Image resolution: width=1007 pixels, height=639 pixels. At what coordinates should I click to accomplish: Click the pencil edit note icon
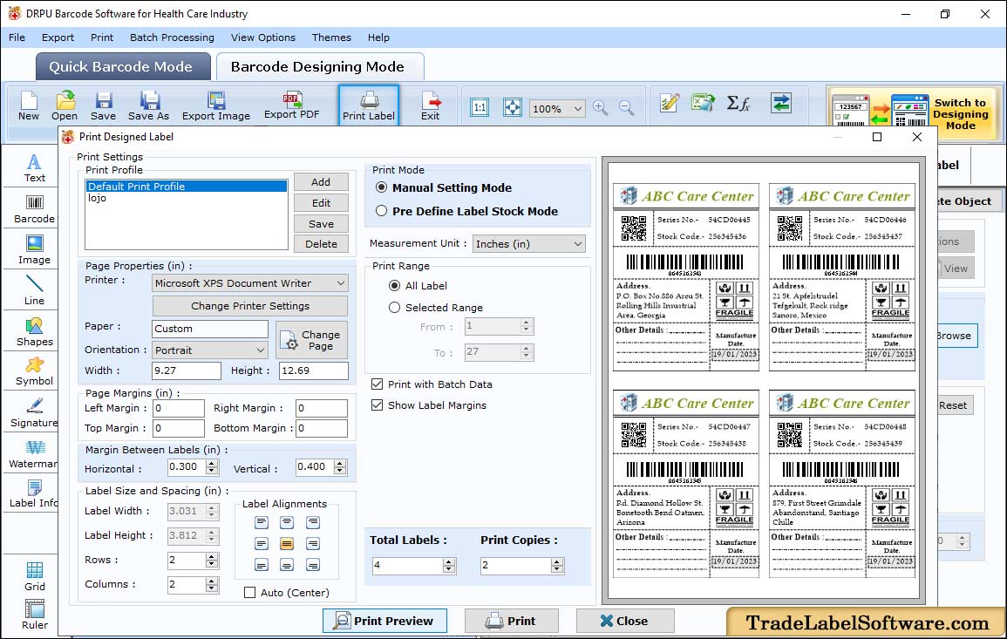[x=670, y=103]
